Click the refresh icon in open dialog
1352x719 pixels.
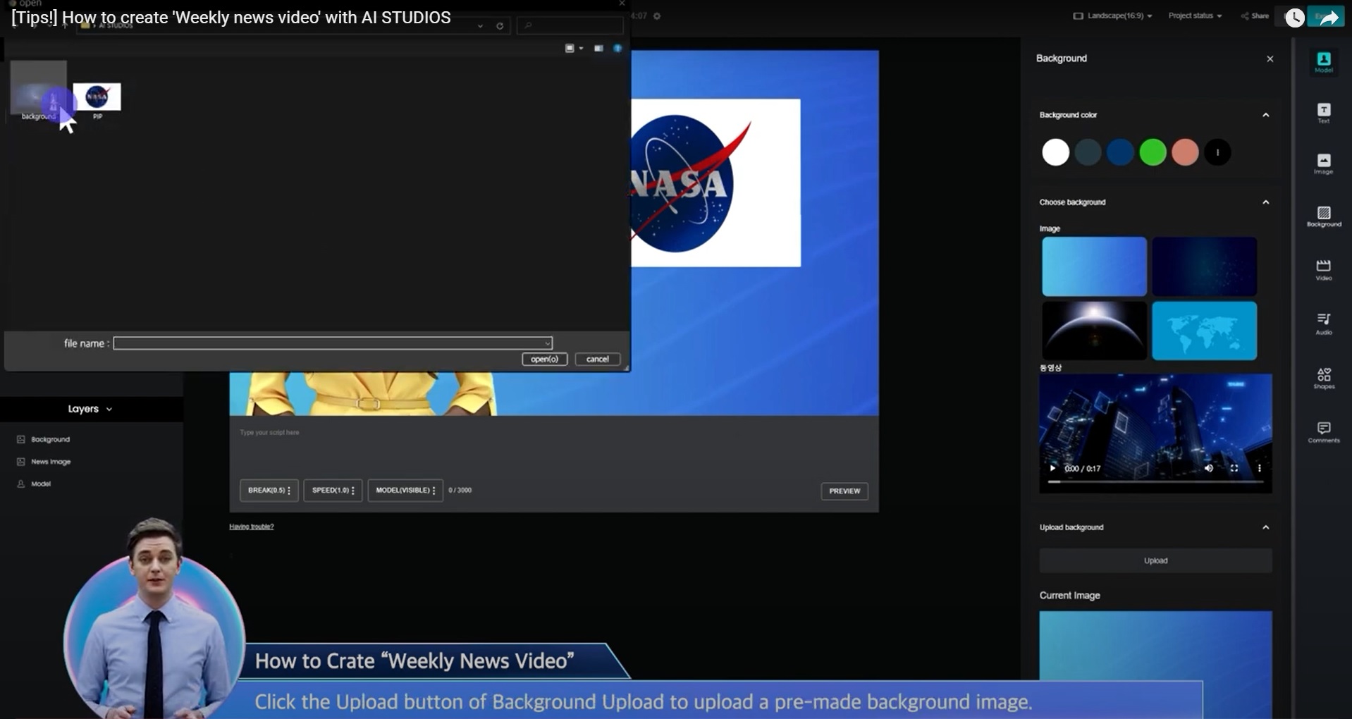(500, 26)
